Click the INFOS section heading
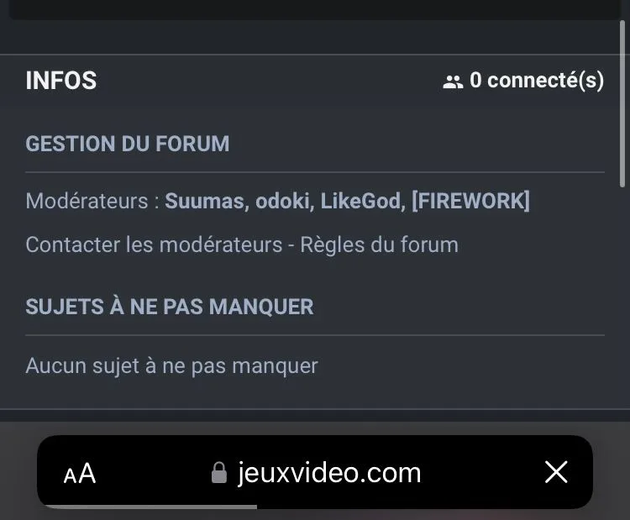The width and height of the screenshot is (630, 520). (61, 81)
